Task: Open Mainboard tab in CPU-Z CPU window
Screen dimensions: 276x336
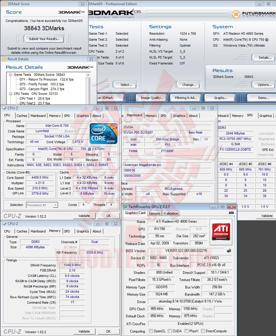Action: 38,116
